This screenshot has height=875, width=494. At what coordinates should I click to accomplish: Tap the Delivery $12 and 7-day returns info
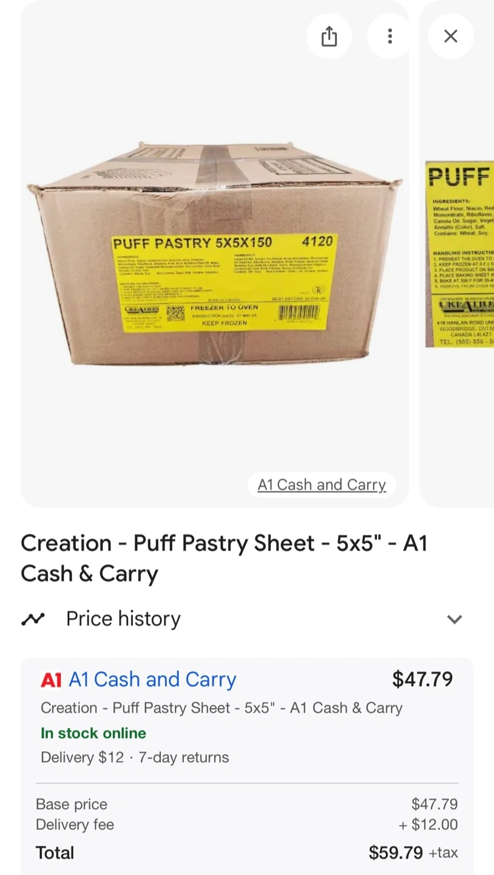(x=135, y=757)
